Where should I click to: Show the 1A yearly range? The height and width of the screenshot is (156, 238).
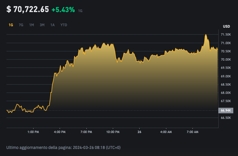click(52, 25)
